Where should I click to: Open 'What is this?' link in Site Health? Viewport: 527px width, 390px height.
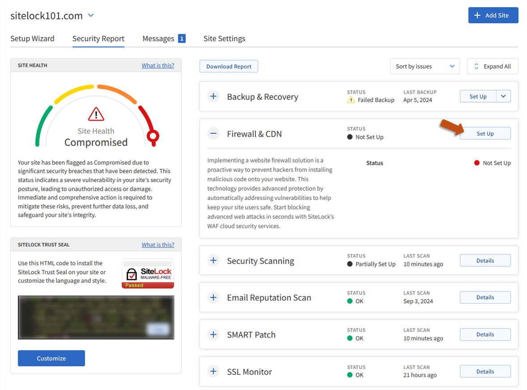tap(158, 65)
